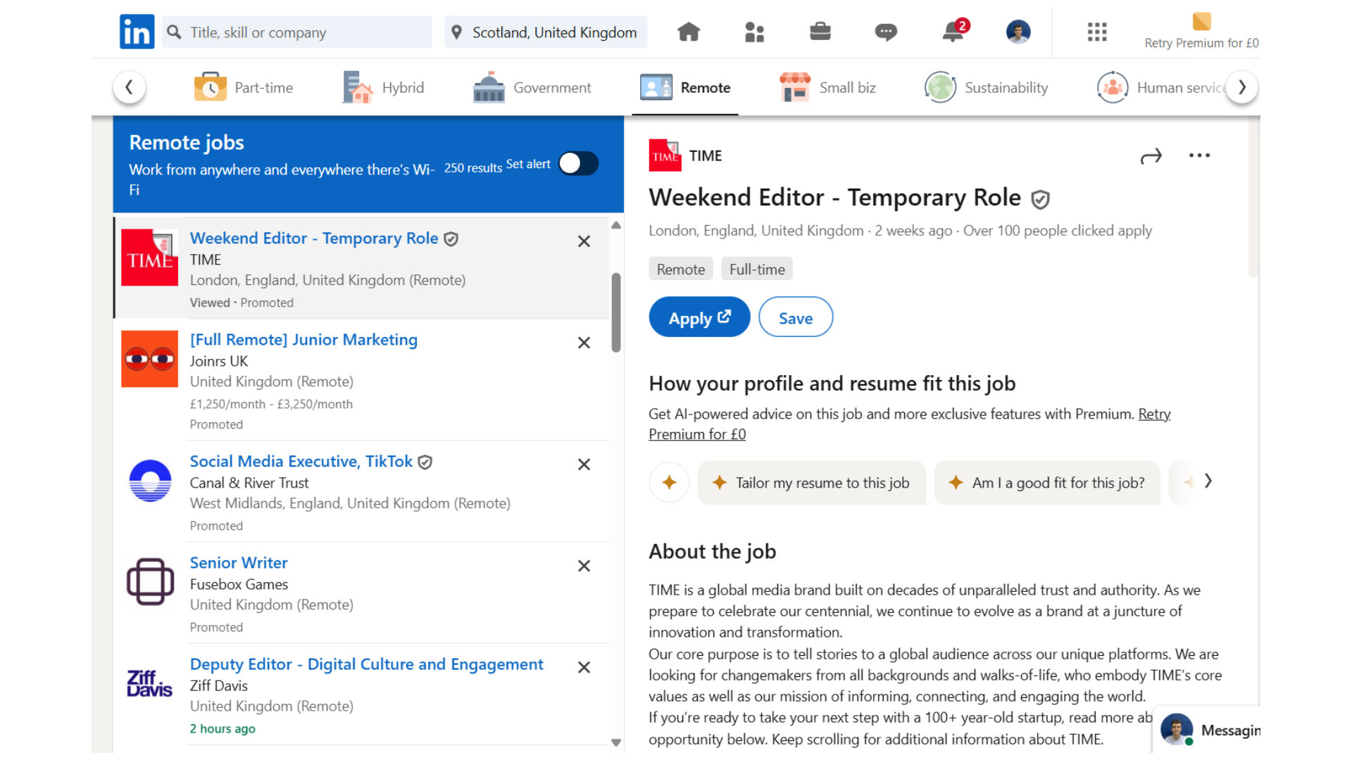Click the Apply button
Screen dimensions: 1352x760
pyautogui.click(x=699, y=317)
